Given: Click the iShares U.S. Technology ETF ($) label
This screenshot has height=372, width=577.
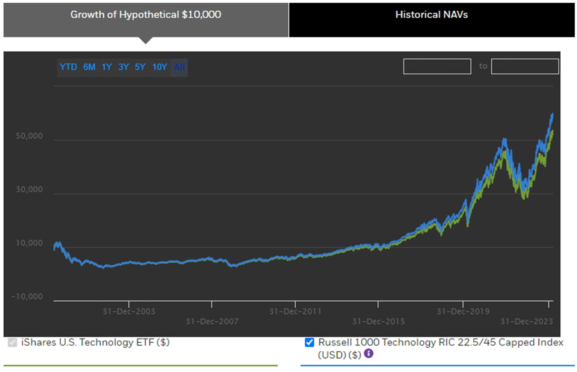Looking at the screenshot, I should [x=95, y=342].
